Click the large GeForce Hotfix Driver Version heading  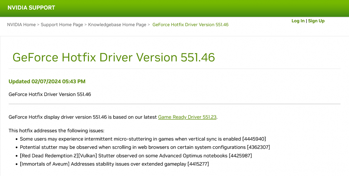pyautogui.click(x=114, y=57)
